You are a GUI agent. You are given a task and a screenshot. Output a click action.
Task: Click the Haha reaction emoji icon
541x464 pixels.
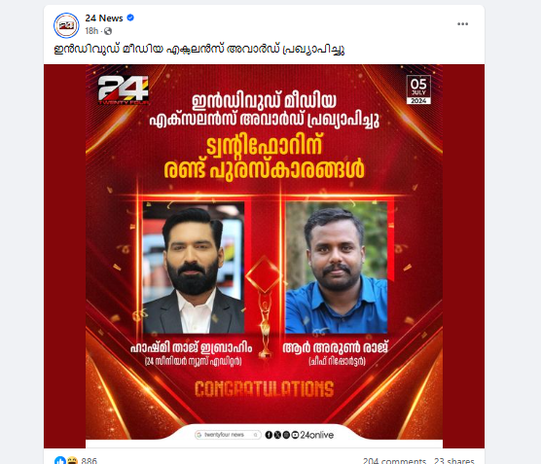tap(72, 460)
